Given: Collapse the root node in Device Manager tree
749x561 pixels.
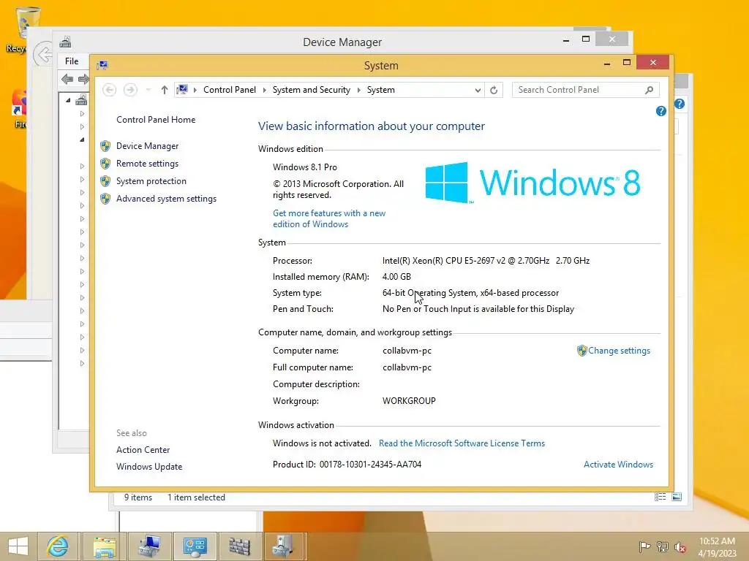Looking at the screenshot, I should click(x=68, y=100).
